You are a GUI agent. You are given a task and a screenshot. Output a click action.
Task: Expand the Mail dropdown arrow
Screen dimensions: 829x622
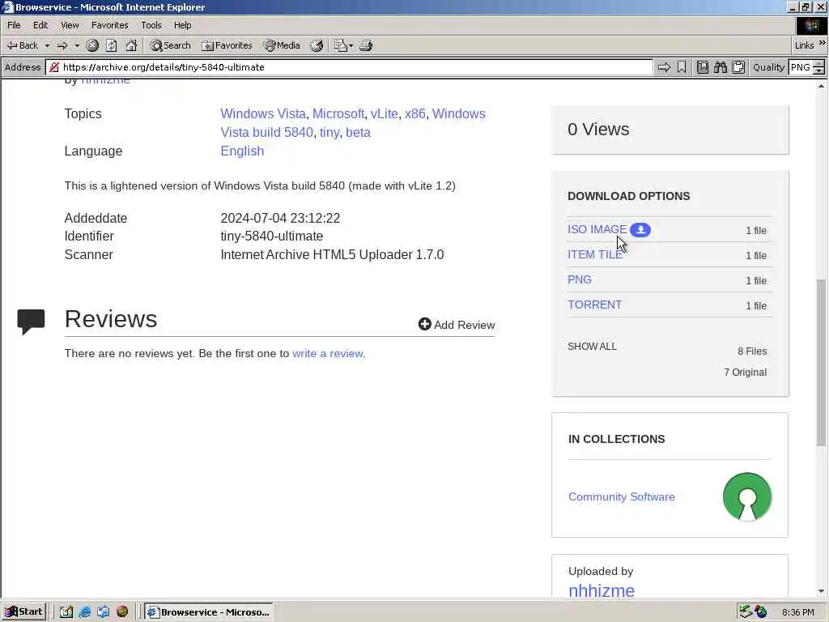(x=351, y=45)
